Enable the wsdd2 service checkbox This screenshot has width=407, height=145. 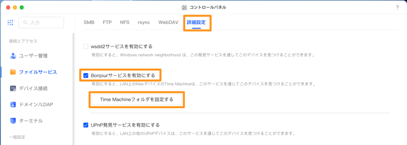86,47
